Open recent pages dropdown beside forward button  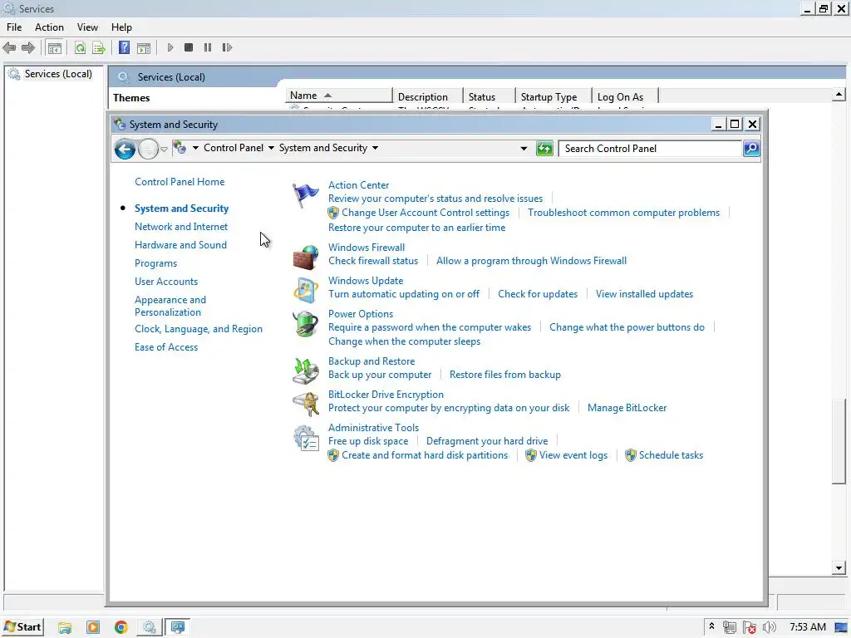coord(164,150)
